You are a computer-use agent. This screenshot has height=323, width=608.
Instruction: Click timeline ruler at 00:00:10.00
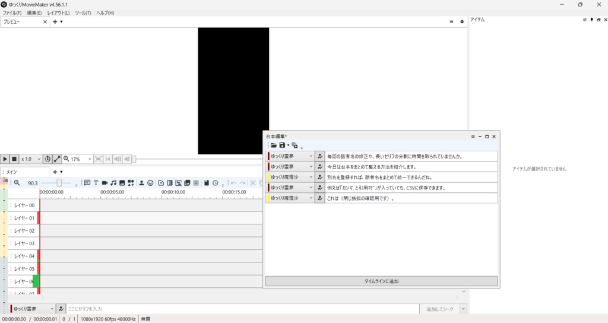[x=173, y=192]
